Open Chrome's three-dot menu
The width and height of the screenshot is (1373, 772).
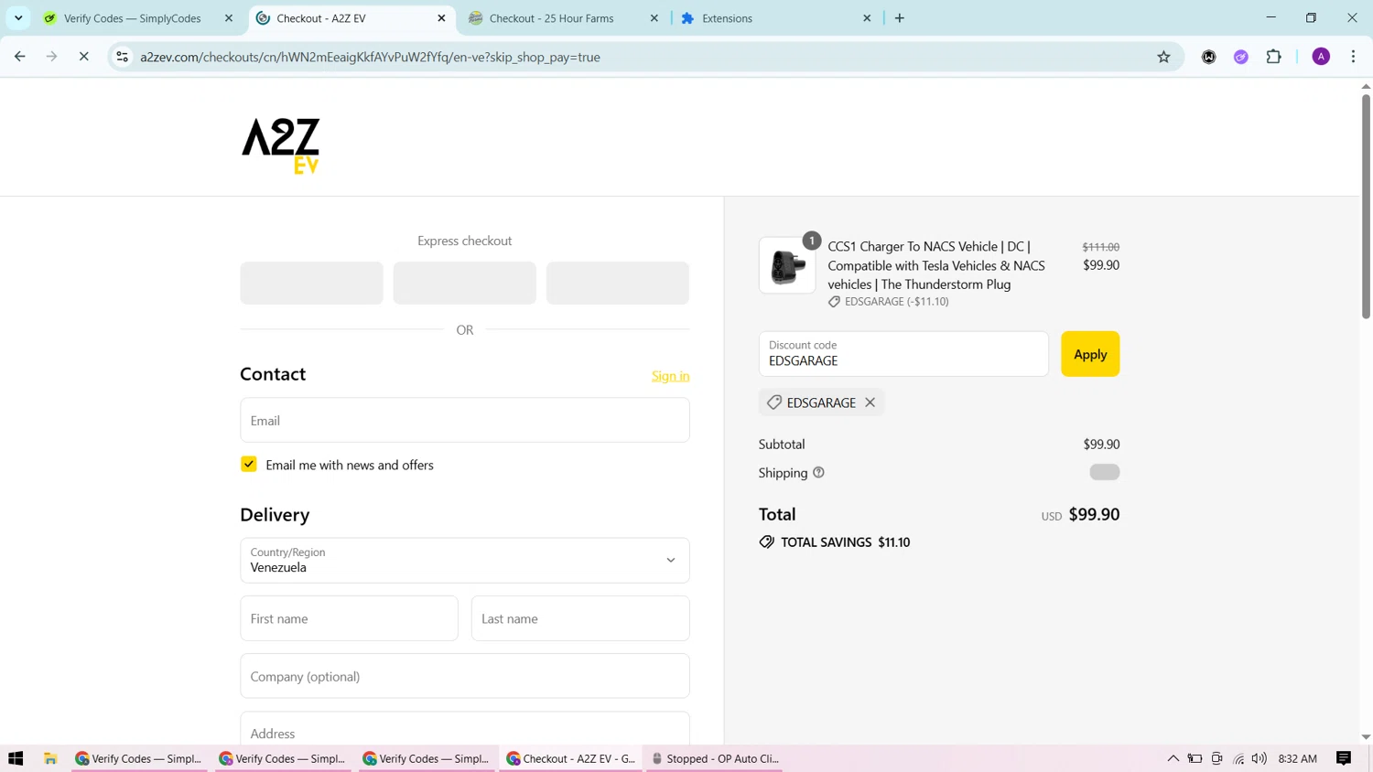point(1353,57)
